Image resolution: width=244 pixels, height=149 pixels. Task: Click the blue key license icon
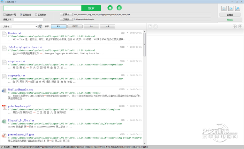[x=238, y=9]
